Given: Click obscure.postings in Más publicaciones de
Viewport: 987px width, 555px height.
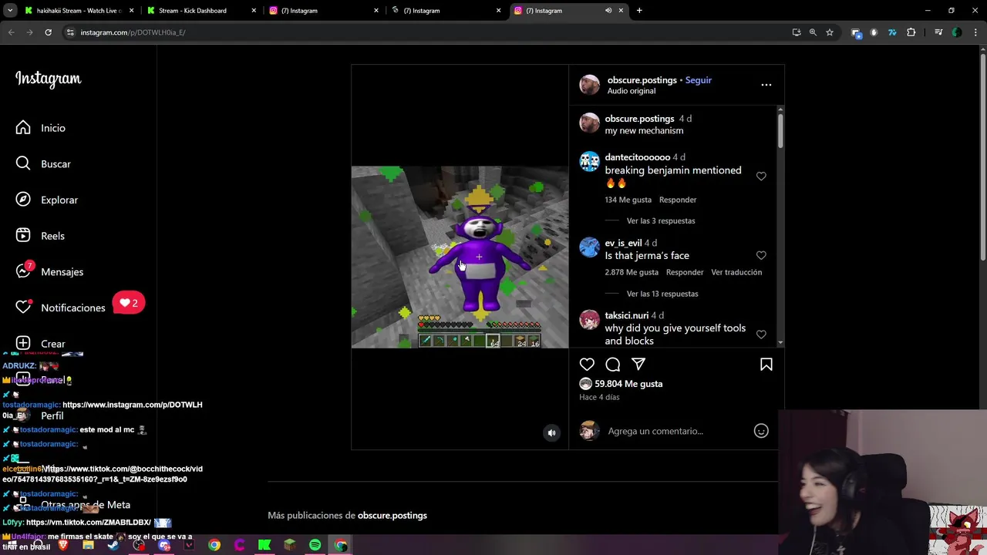Looking at the screenshot, I should point(392,516).
